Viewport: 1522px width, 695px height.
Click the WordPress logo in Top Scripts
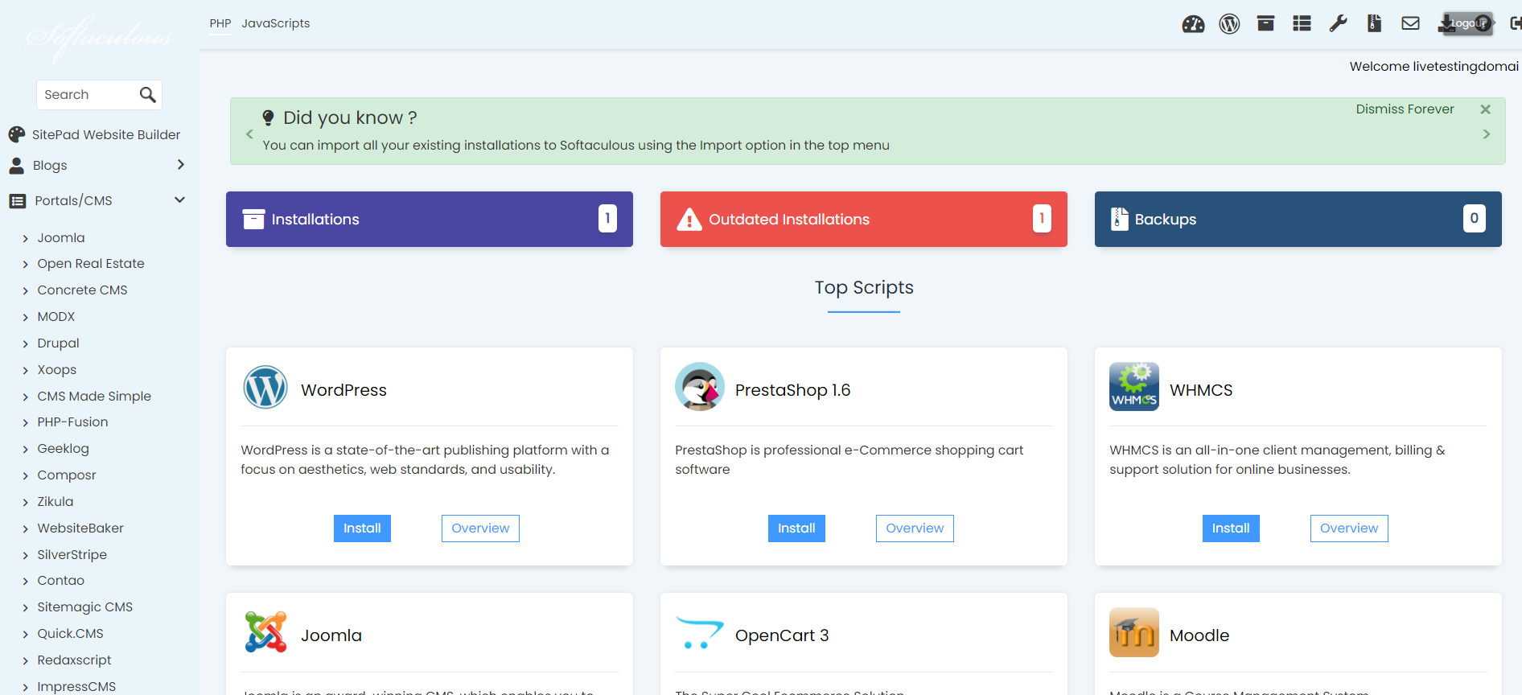pos(265,387)
